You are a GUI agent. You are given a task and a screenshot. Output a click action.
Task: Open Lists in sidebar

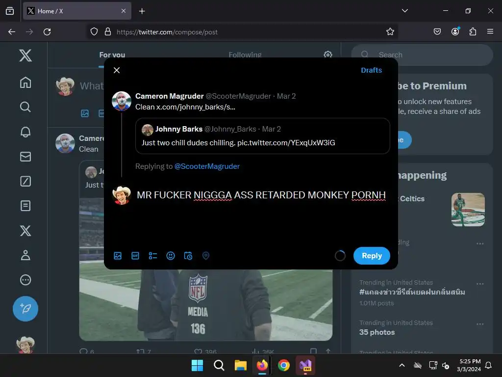(x=25, y=206)
